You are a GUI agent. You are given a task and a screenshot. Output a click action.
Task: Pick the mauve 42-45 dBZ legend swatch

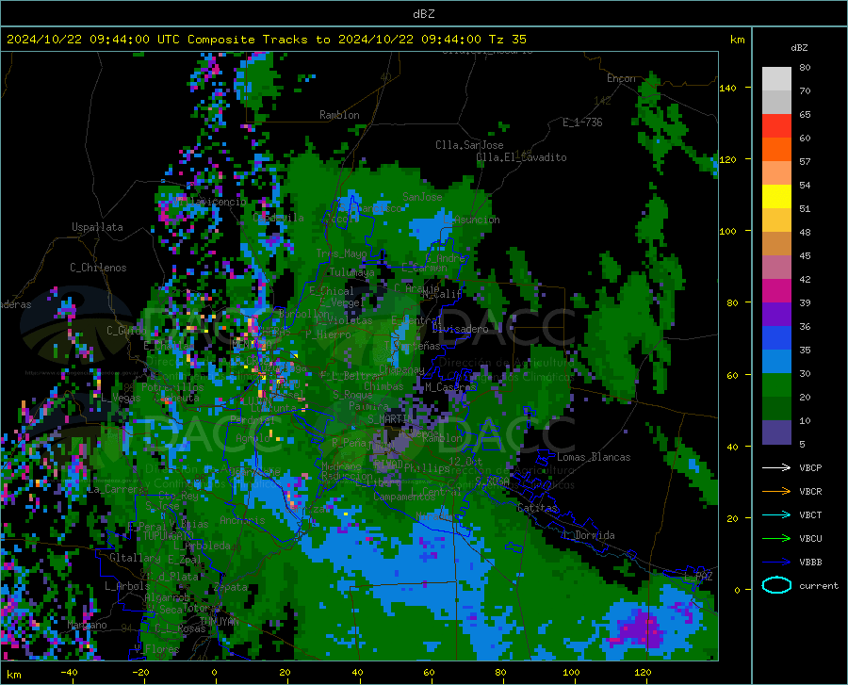(776, 268)
